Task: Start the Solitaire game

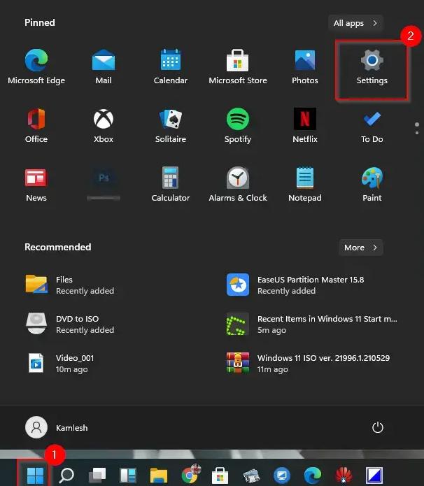Action: point(170,125)
